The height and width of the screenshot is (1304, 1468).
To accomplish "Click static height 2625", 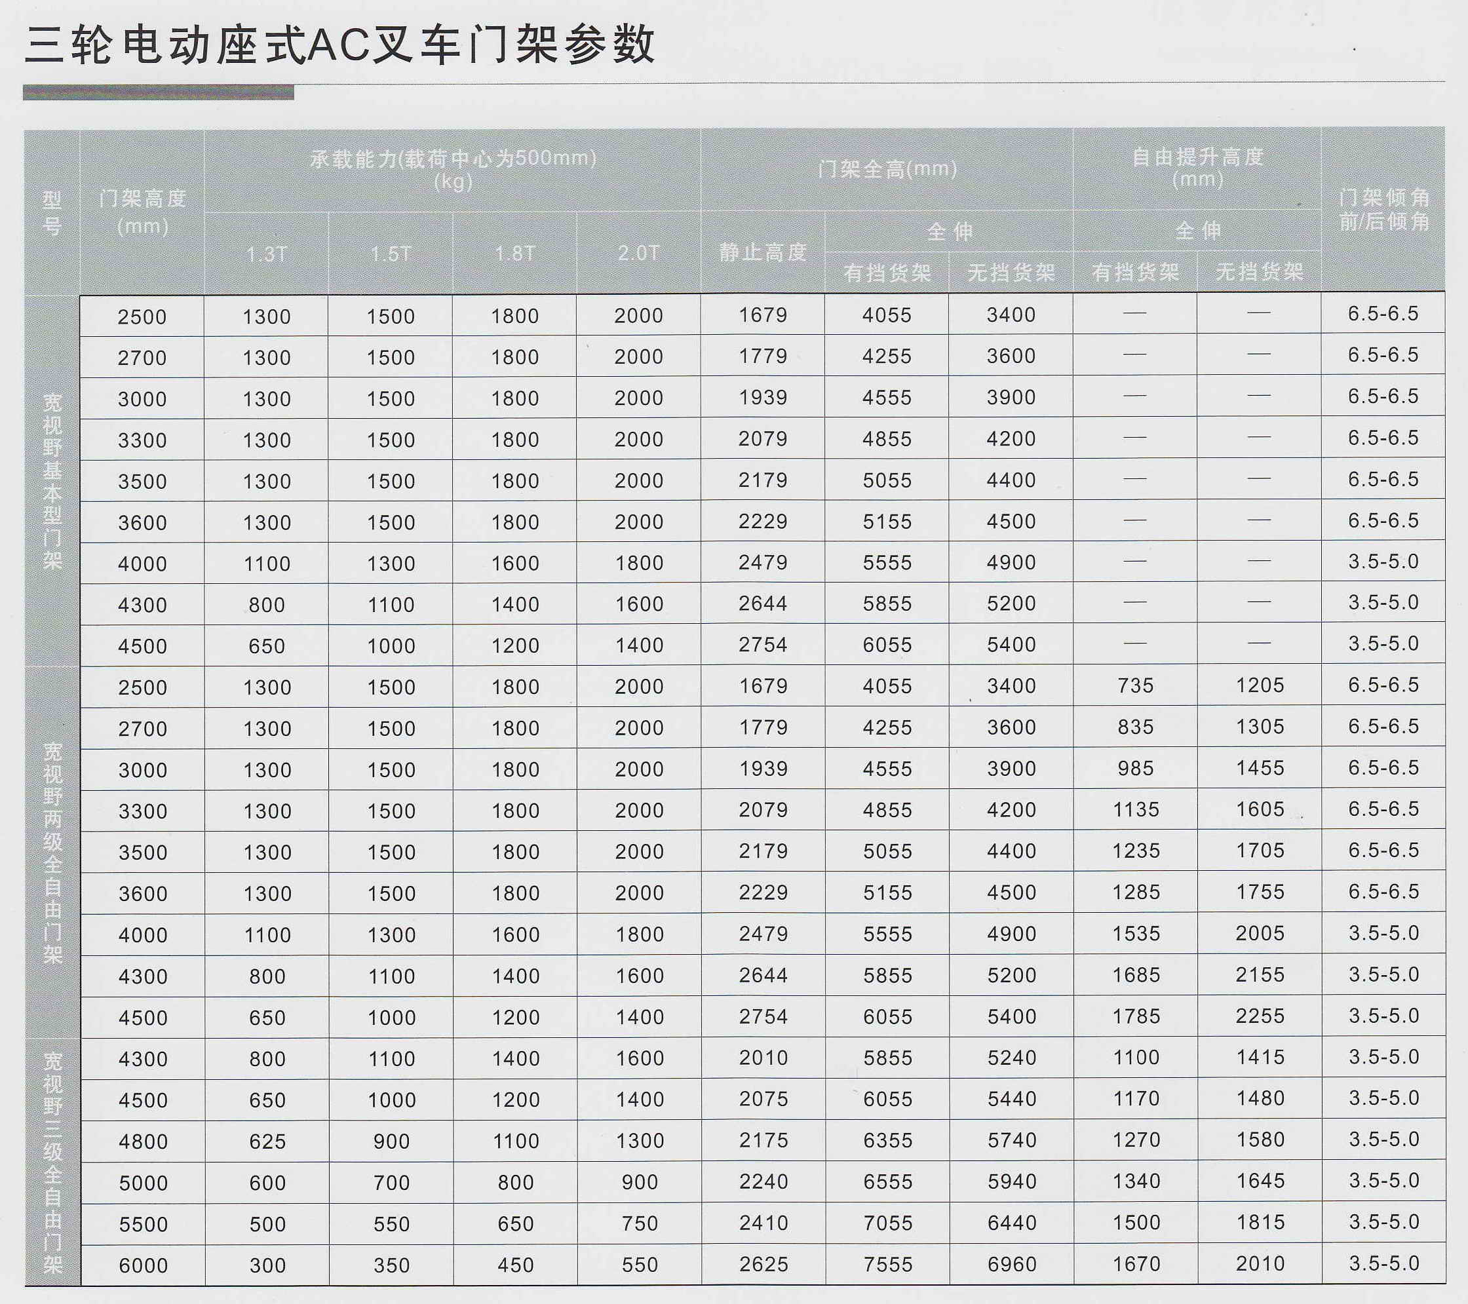I will [763, 1264].
